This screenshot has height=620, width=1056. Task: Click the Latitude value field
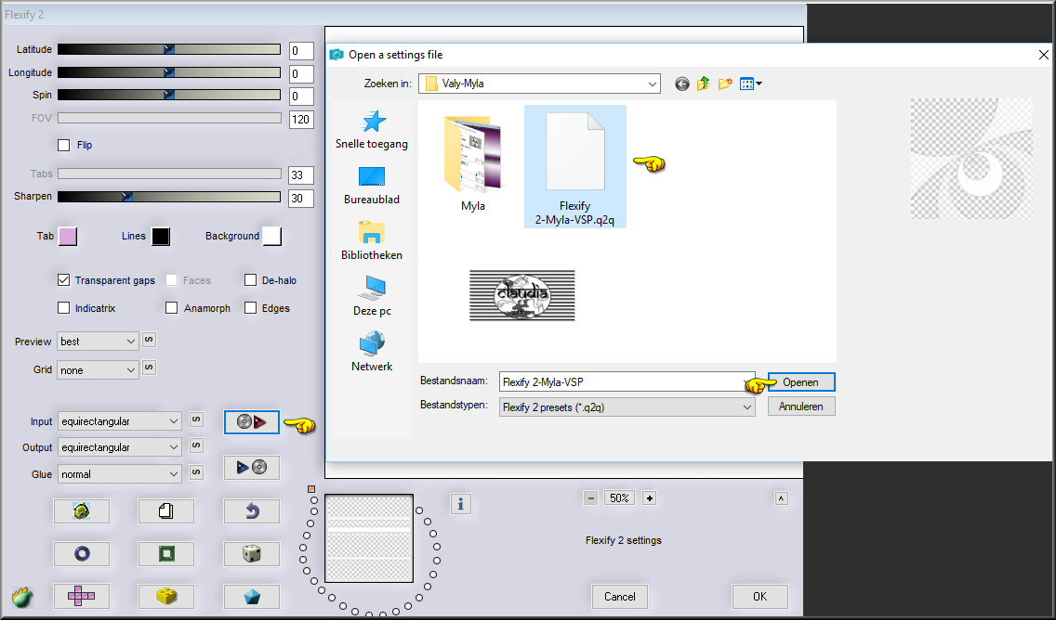(x=301, y=51)
